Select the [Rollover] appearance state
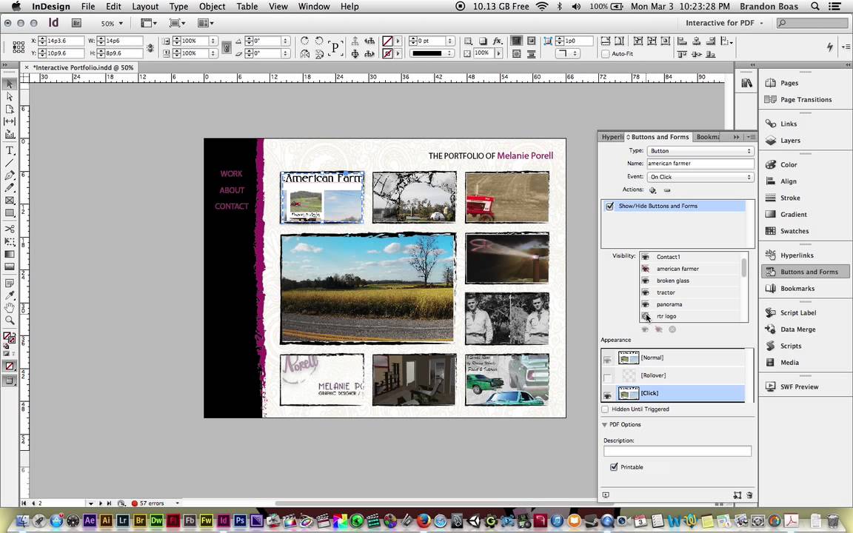Screen dimensions: 853x533 [x=673, y=375]
